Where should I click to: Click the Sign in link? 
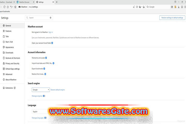tap(51, 32)
